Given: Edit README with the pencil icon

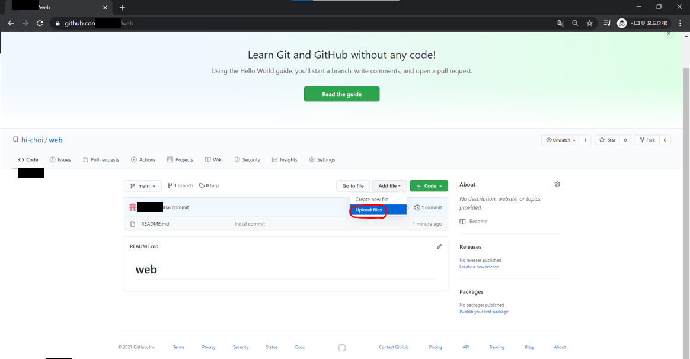Looking at the screenshot, I should (x=439, y=247).
